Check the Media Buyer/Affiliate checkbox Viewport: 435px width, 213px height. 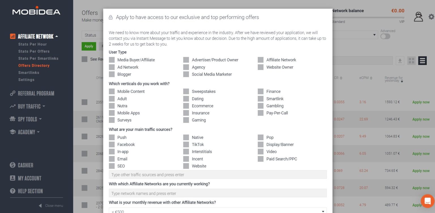coord(112,60)
